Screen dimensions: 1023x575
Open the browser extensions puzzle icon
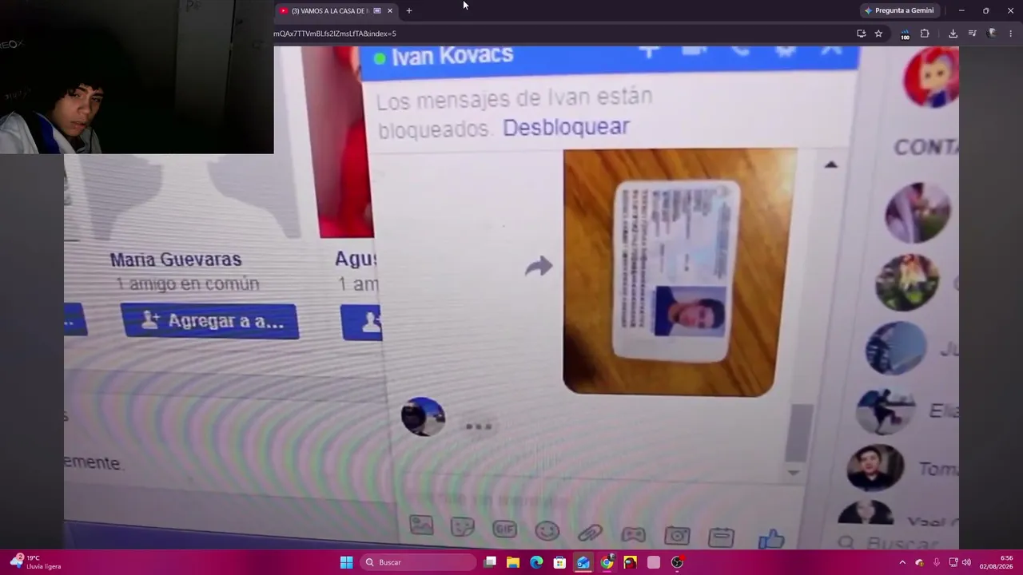pyautogui.click(x=925, y=34)
